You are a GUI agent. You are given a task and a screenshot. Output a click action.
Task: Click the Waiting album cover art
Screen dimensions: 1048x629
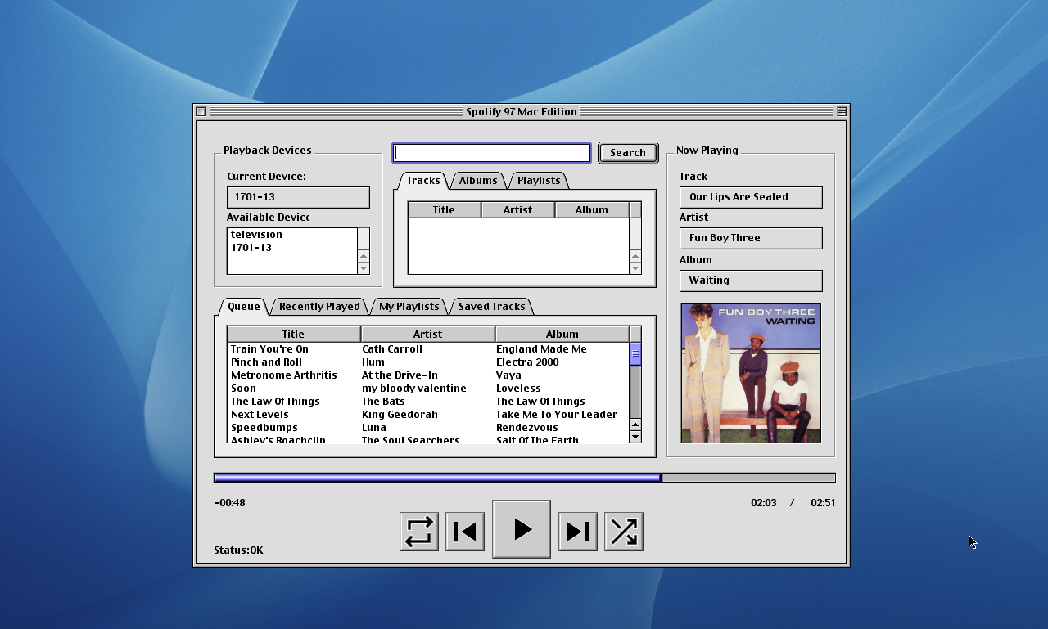click(x=751, y=373)
